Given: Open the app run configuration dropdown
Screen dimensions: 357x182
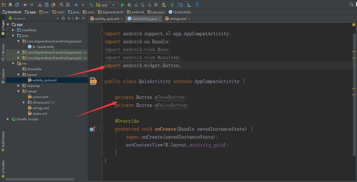Looking at the screenshot, I should pos(107,5).
